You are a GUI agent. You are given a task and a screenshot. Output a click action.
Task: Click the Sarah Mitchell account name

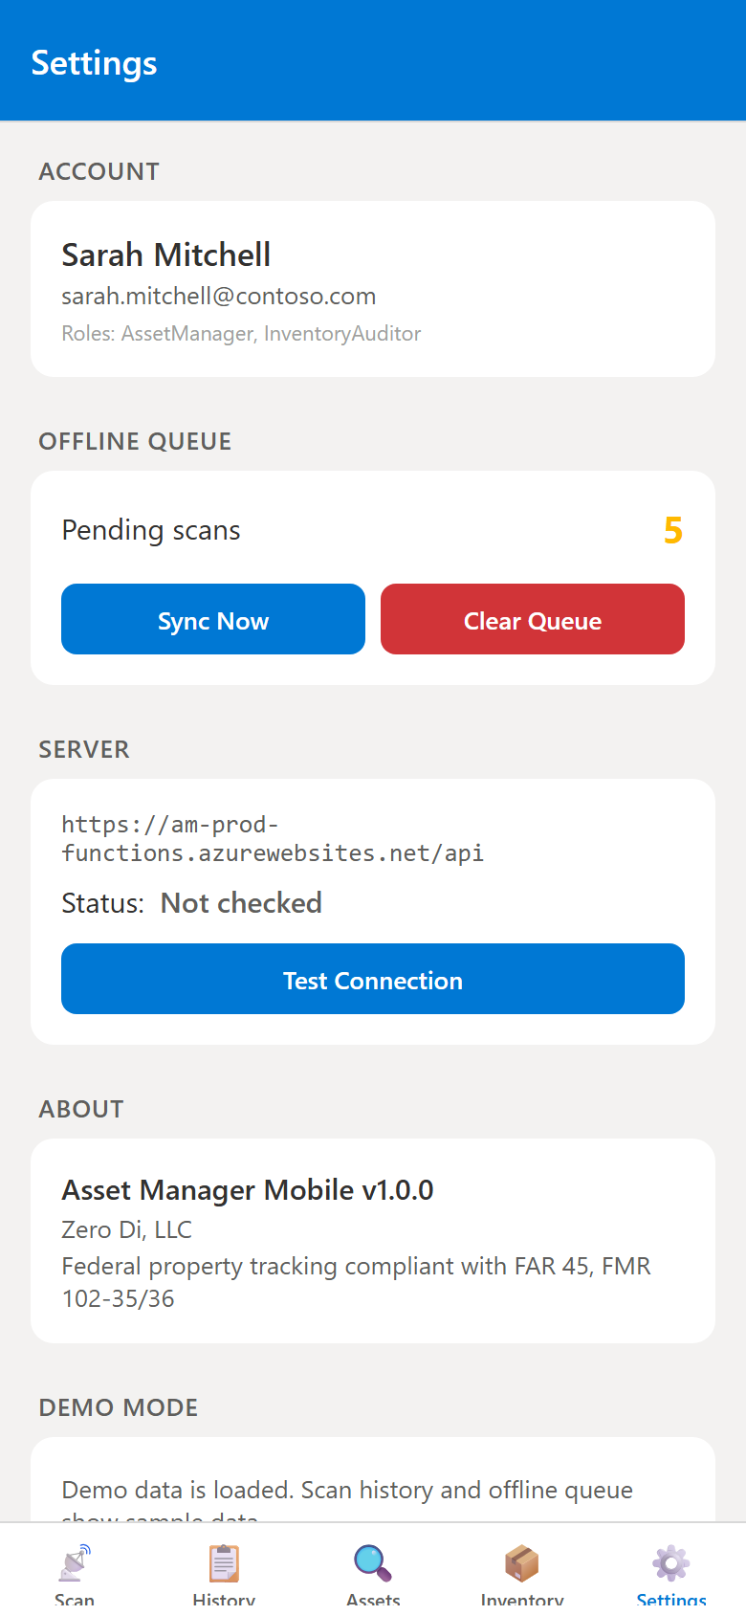(x=166, y=255)
